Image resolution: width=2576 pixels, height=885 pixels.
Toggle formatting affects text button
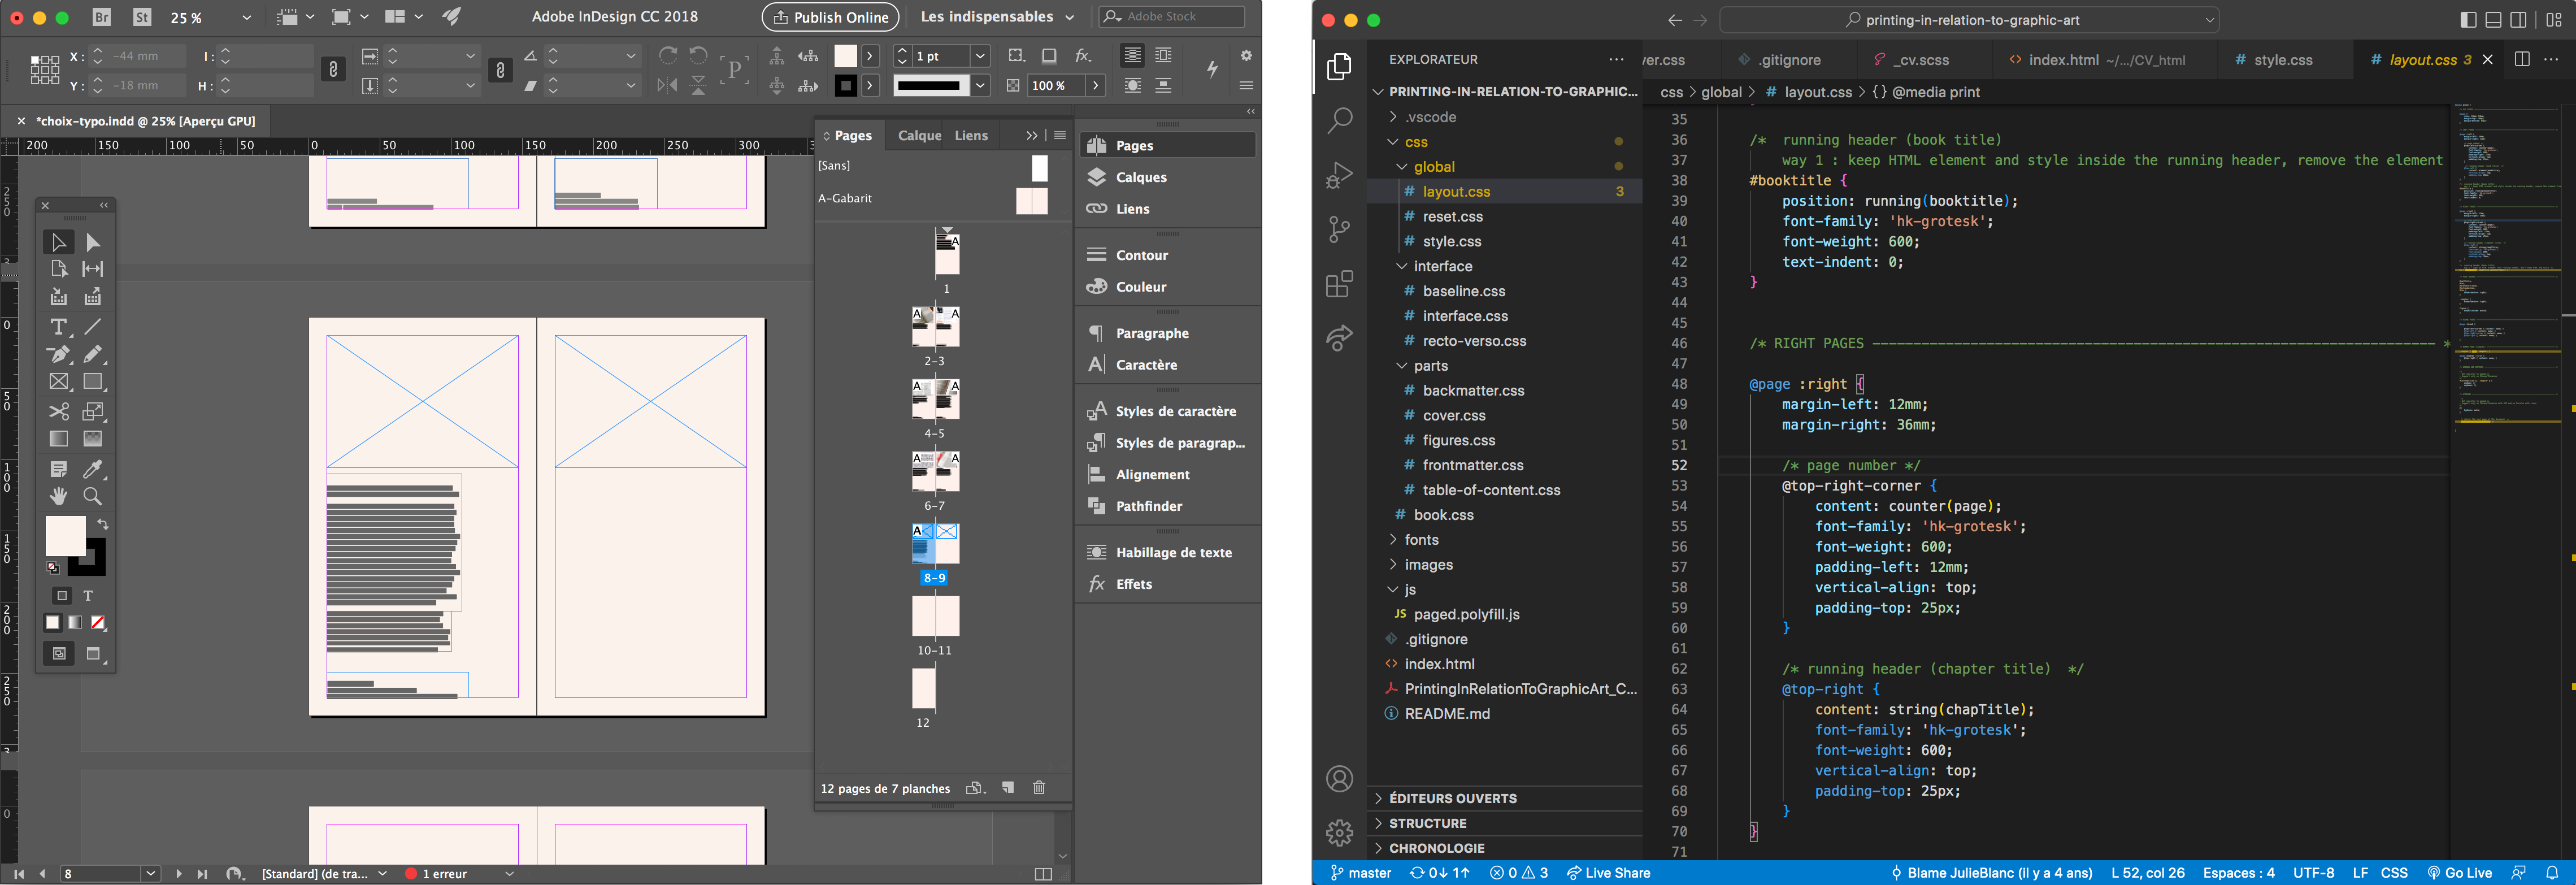[88, 596]
